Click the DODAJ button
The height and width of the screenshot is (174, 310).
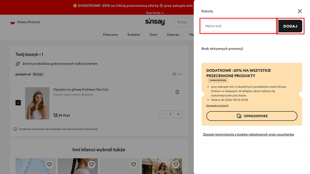click(290, 26)
